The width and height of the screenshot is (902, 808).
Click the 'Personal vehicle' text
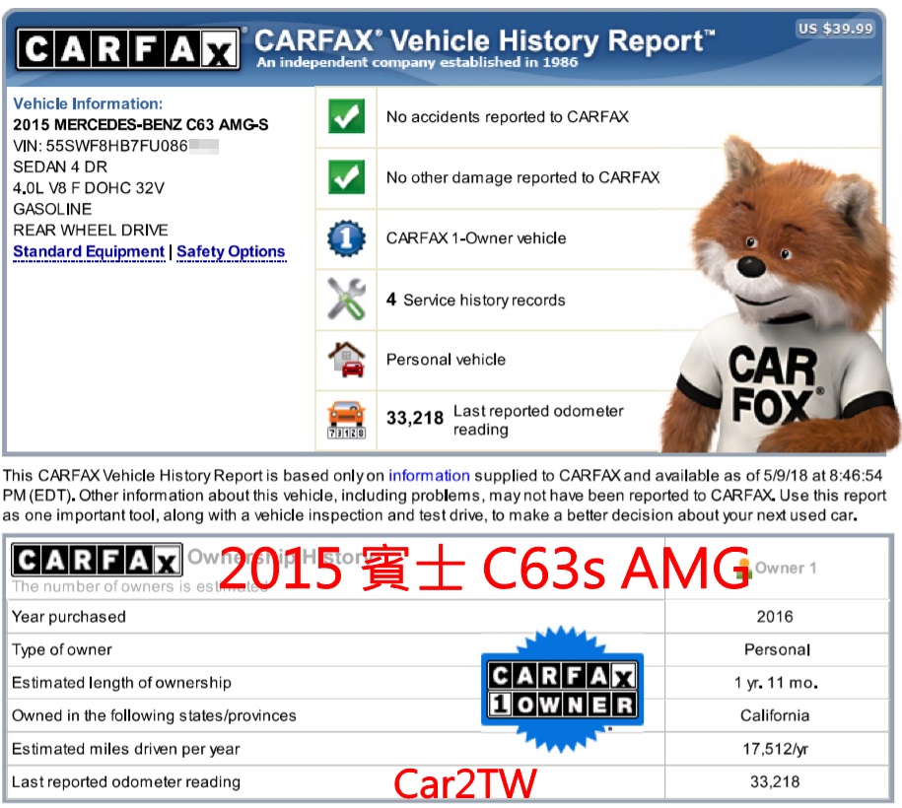point(446,360)
